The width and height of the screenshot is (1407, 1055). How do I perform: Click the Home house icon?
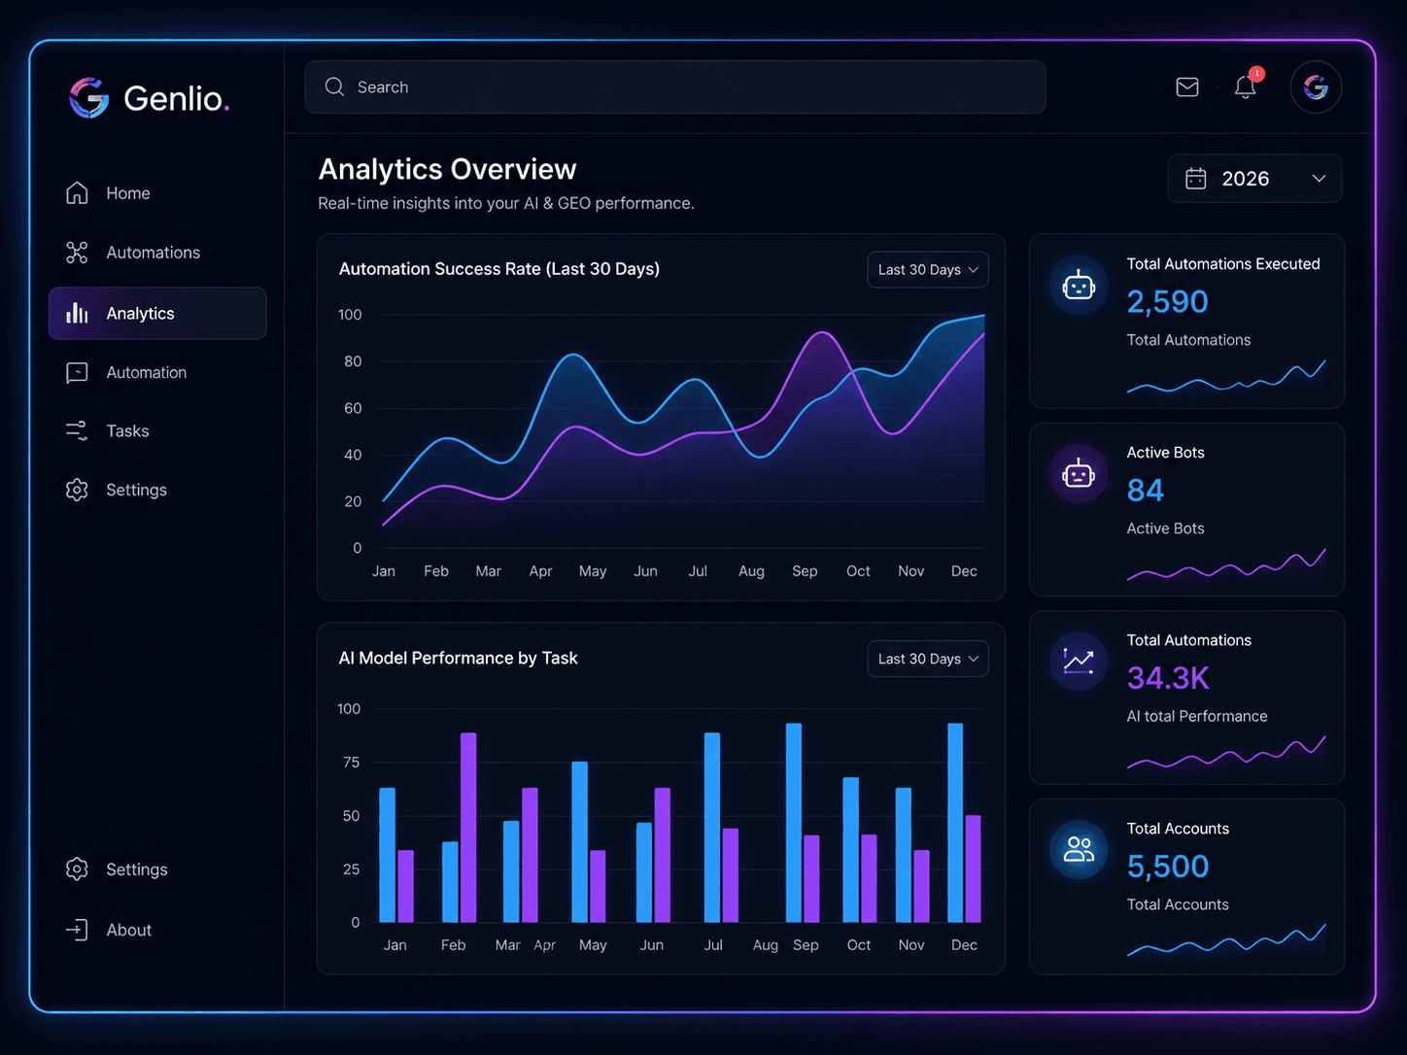pyautogui.click(x=77, y=192)
